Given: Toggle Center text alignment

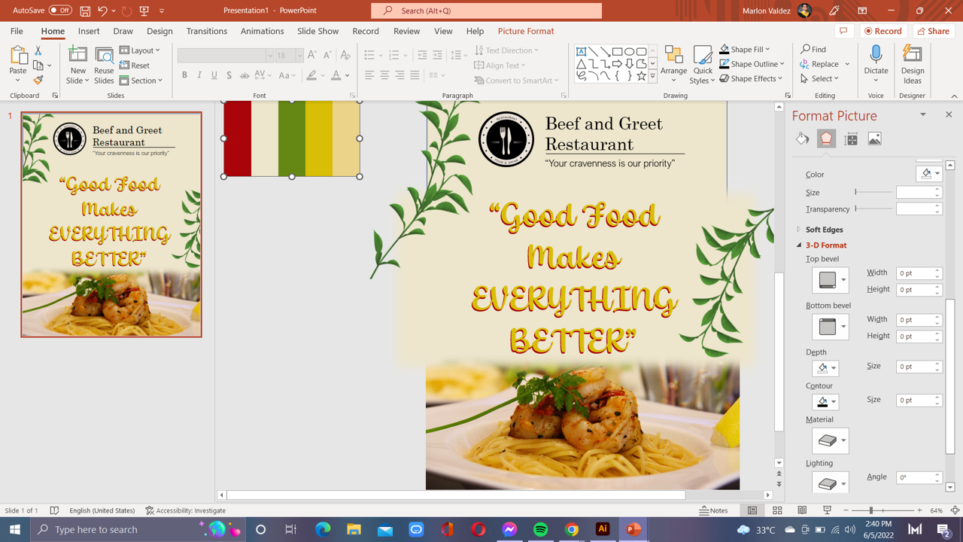Looking at the screenshot, I should (384, 75).
